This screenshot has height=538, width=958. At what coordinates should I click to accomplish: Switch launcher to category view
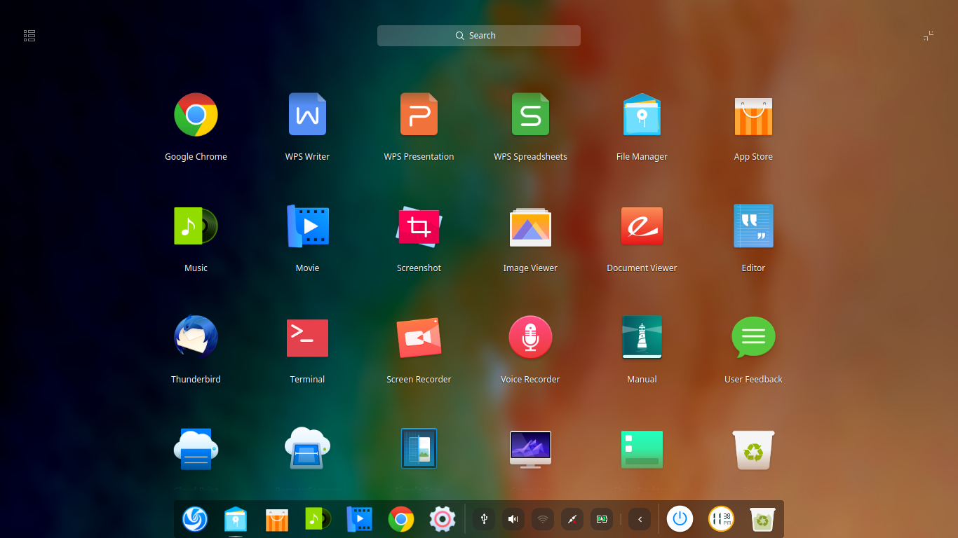29,35
